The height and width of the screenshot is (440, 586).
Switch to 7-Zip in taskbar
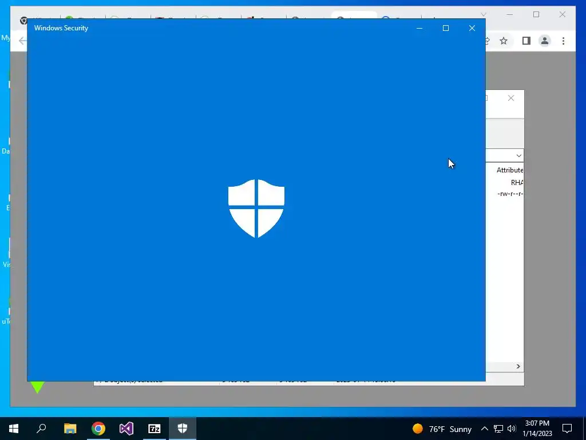[x=155, y=429]
